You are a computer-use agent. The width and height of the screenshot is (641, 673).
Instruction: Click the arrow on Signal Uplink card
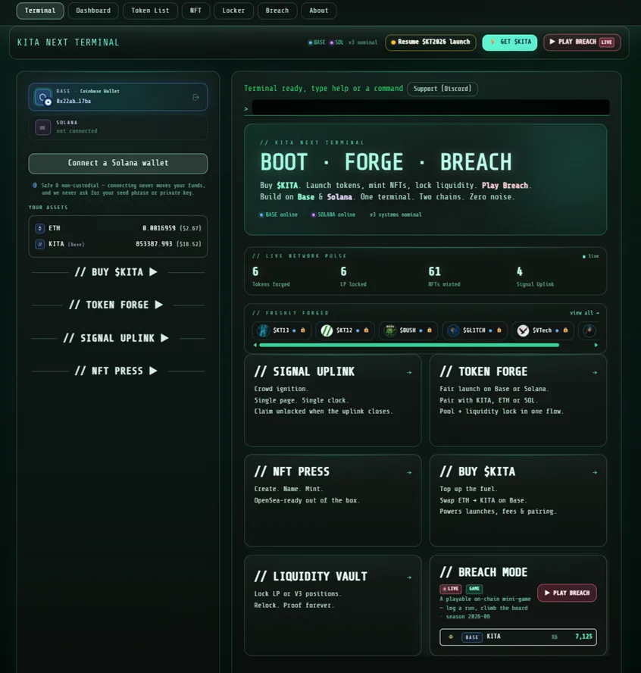pos(409,373)
